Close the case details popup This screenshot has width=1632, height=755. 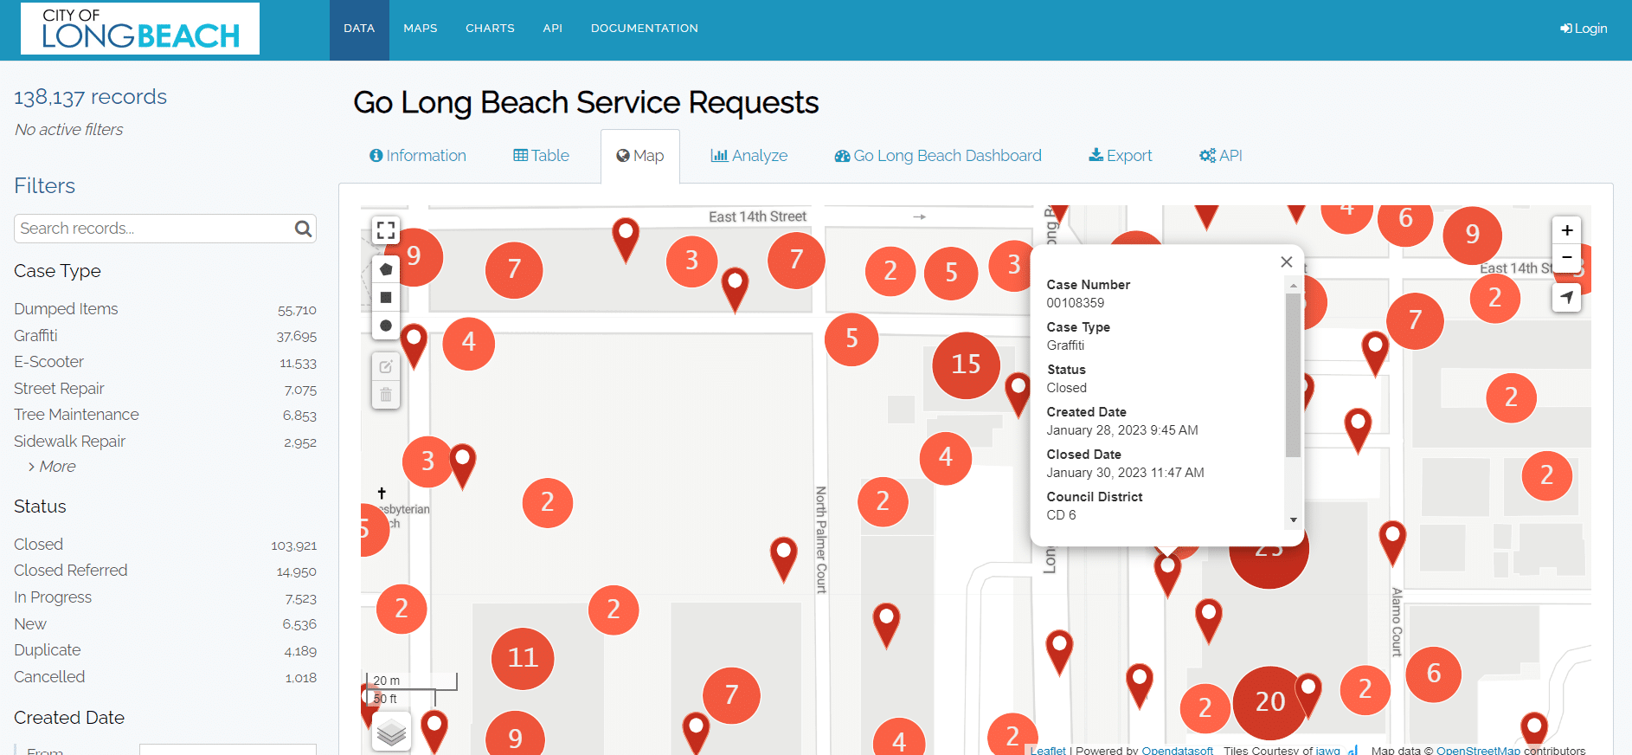coord(1286,262)
